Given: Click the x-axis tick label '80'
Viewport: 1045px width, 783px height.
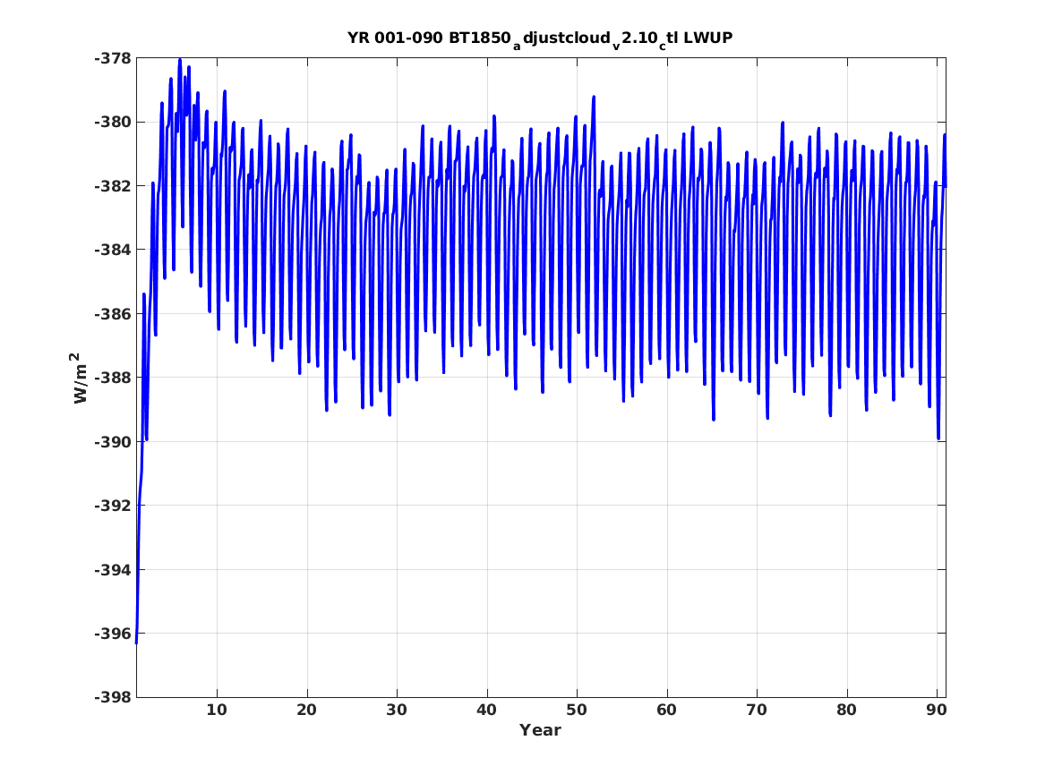Looking at the screenshot, I should (846, 710).
